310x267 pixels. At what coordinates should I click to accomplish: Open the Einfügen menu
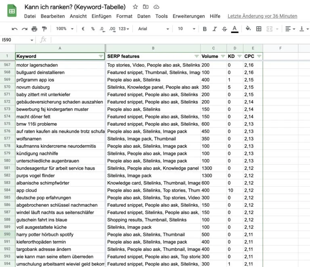tap(101, 16)
